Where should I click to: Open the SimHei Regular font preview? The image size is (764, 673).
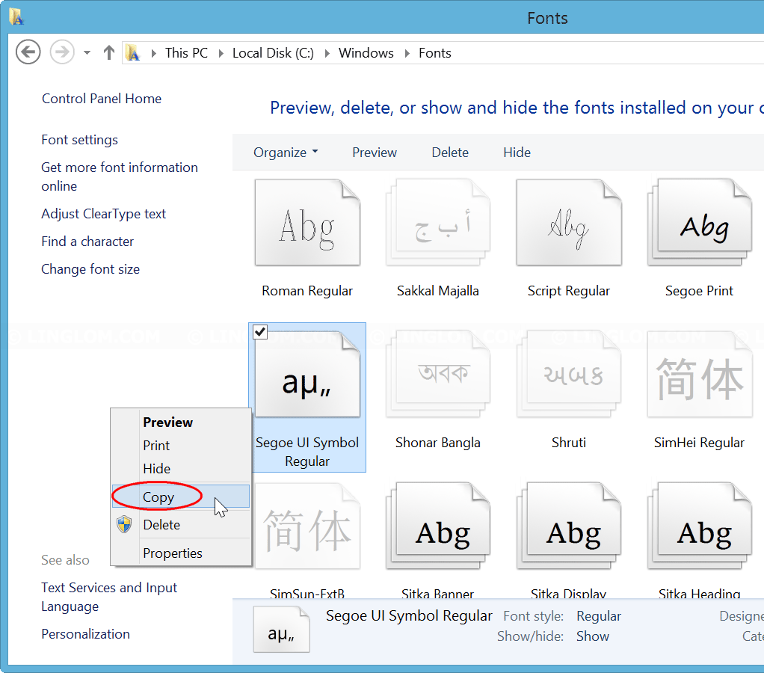(698, 374)
